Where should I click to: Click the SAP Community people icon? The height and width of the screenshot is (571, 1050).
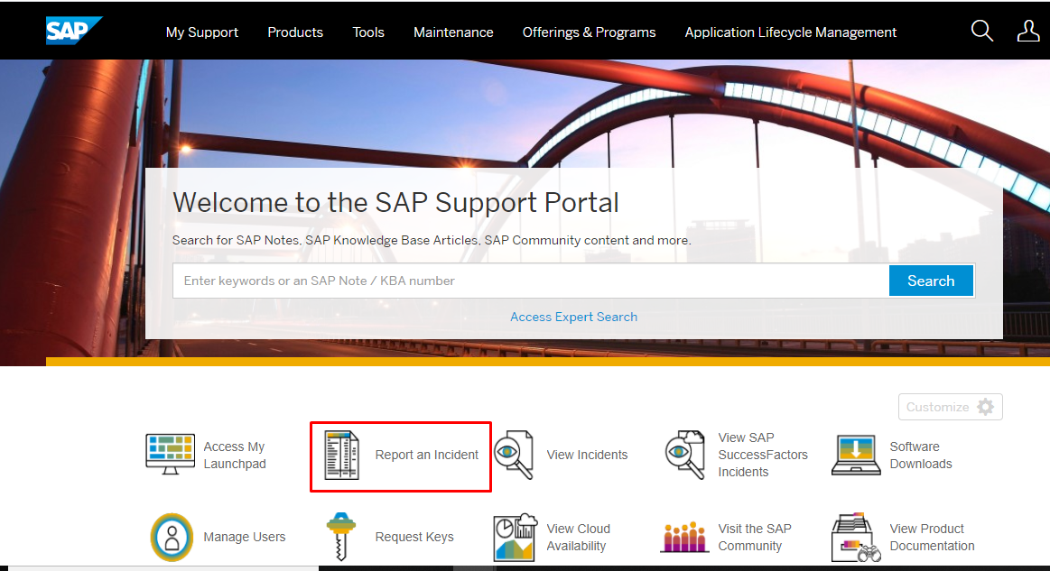tap(684, 537)
